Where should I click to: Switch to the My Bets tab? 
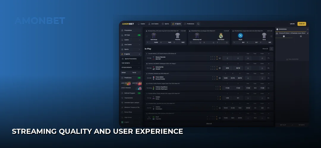tap(301, 125)
